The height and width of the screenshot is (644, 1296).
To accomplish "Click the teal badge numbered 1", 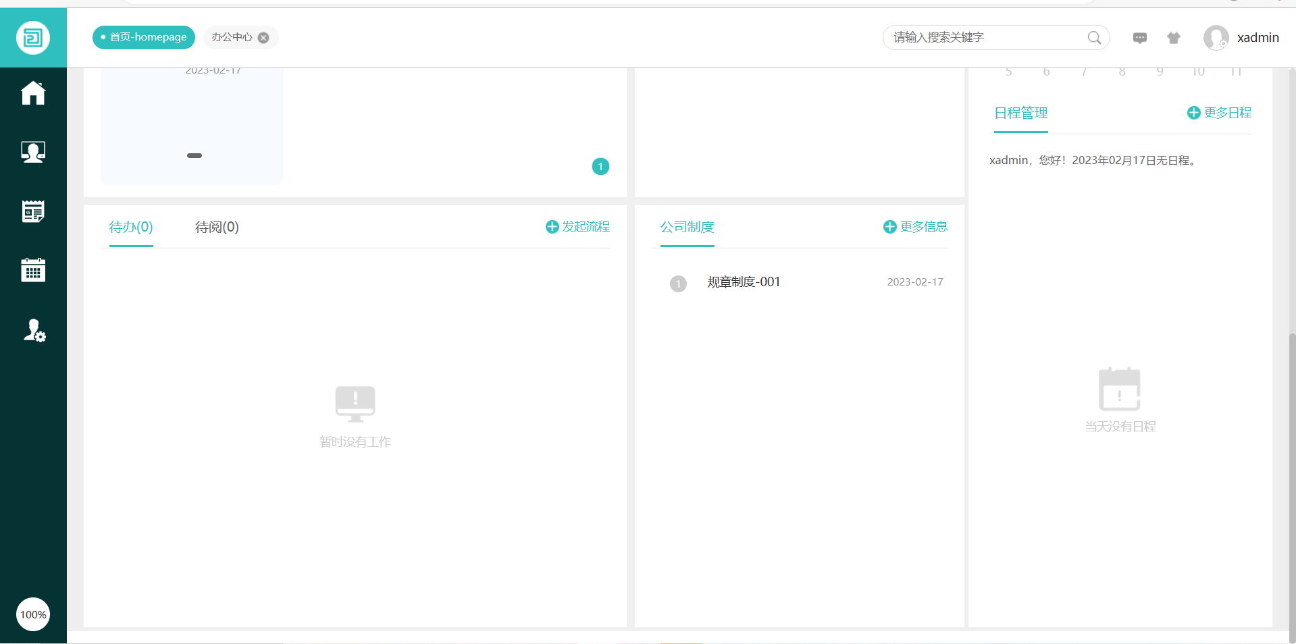I will [600, 166].
